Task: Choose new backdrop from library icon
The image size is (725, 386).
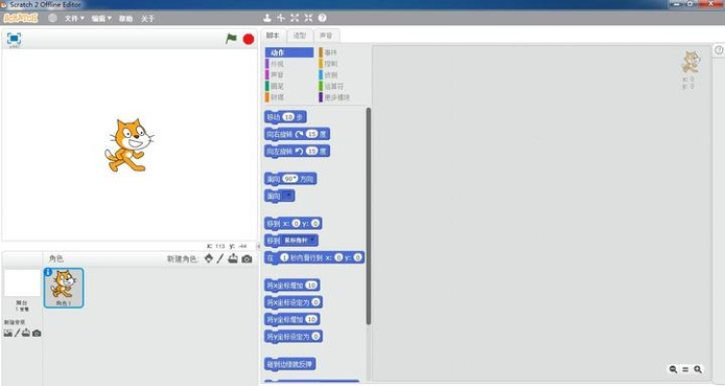Action: click(8, 333)
